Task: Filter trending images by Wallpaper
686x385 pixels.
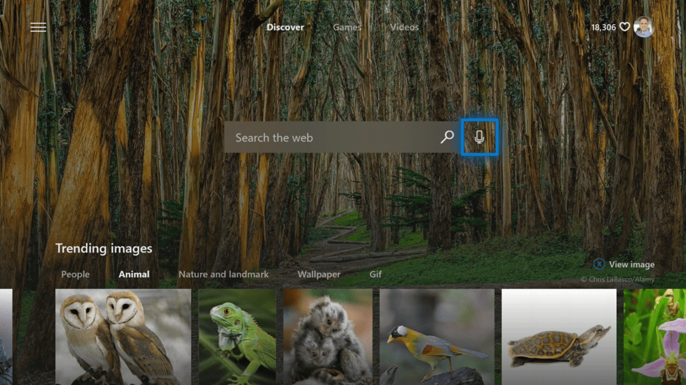Action: 320,274
